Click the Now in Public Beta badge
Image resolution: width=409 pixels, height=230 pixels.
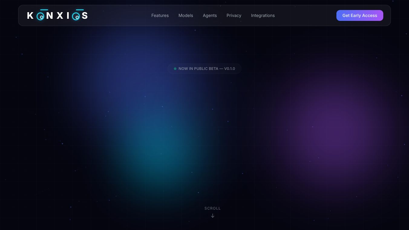pos(204,69)
